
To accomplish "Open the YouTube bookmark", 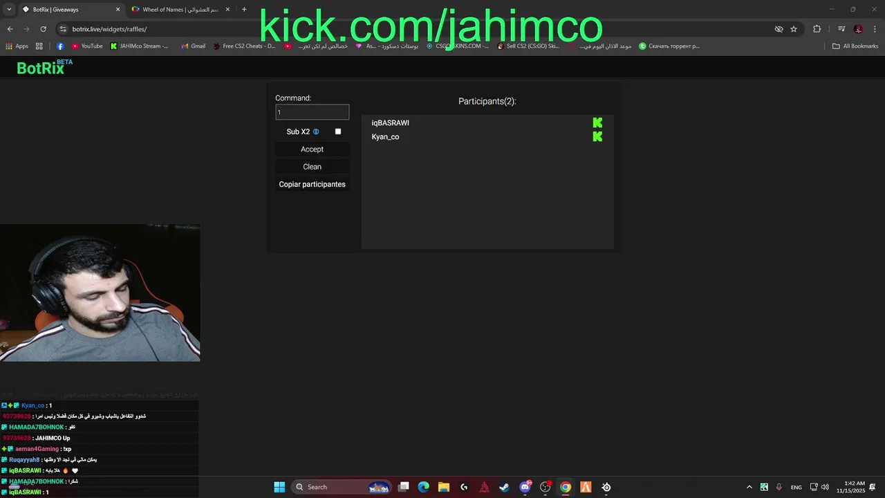I will point(86,46).
